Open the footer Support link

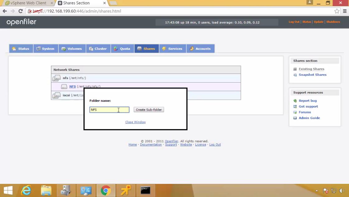[x=171, y=145]
